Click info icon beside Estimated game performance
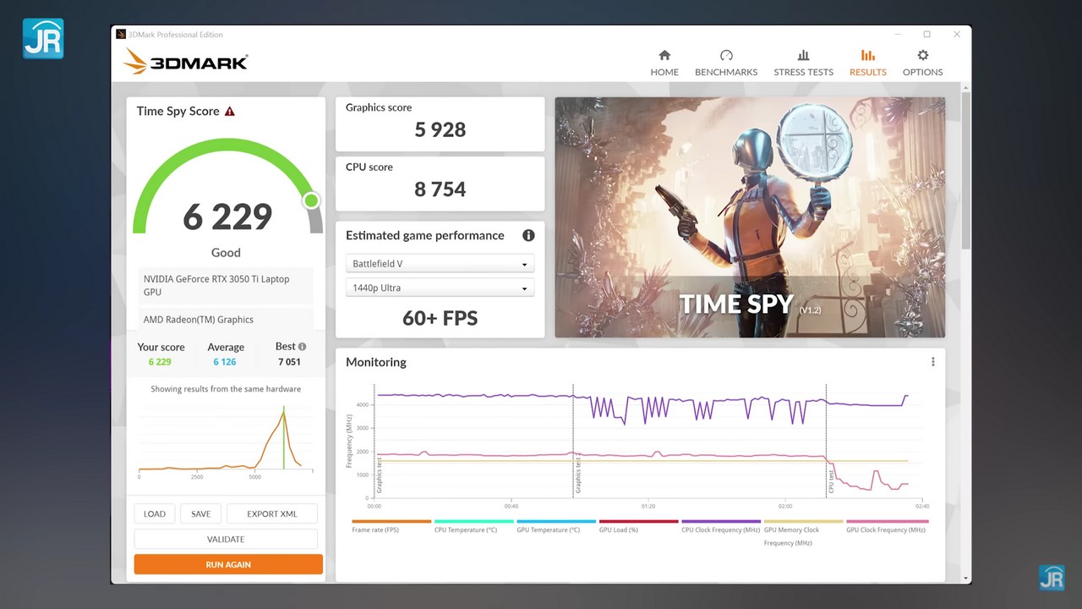Viewport: 1082px width, 609px height. click(528, 236)
